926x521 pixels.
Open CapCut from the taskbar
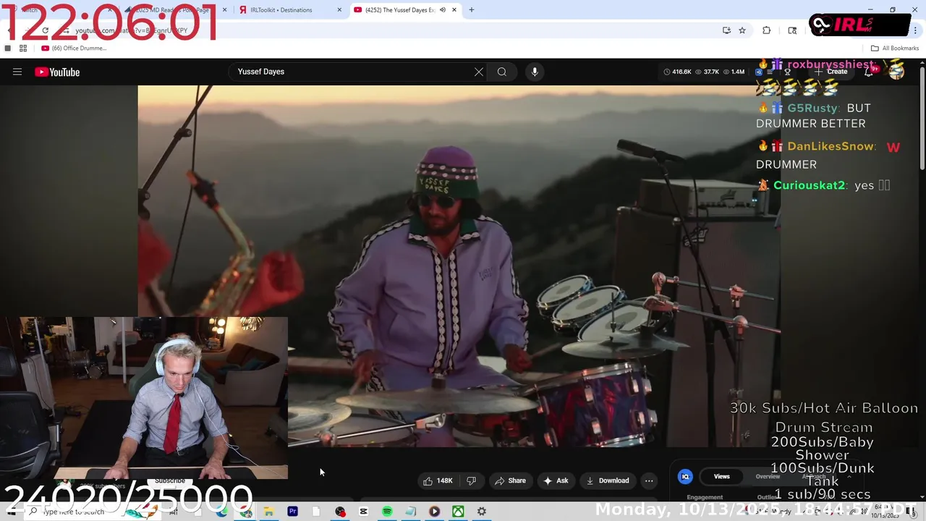363,512
